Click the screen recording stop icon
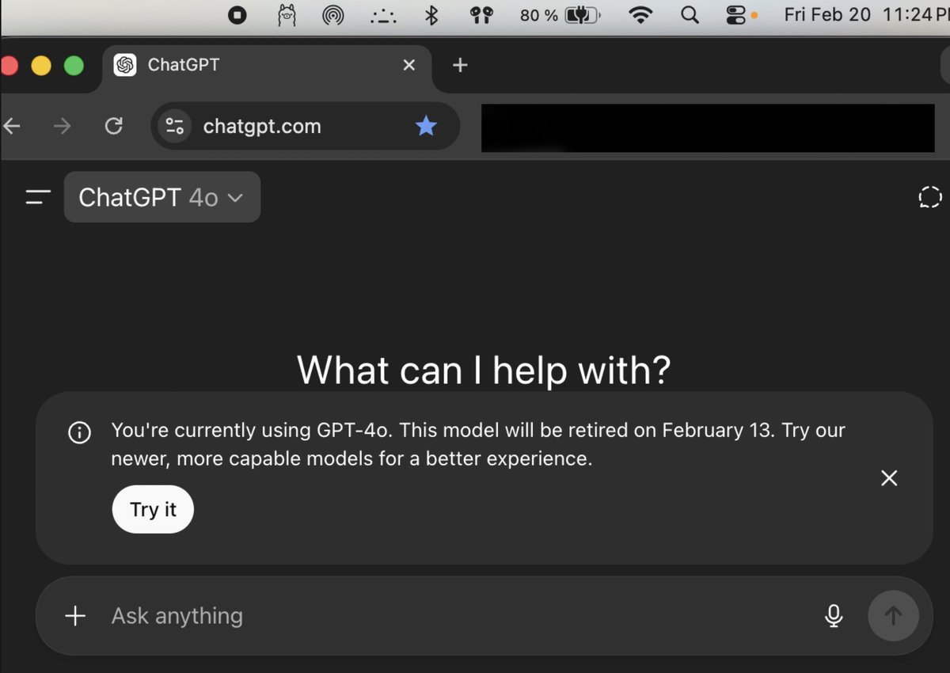This screenshot has height=673, width=950. coord(237,15)
